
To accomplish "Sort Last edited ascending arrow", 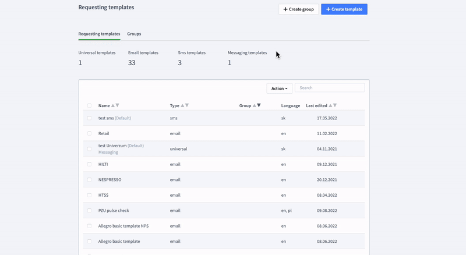I will (x=330, y=105).
